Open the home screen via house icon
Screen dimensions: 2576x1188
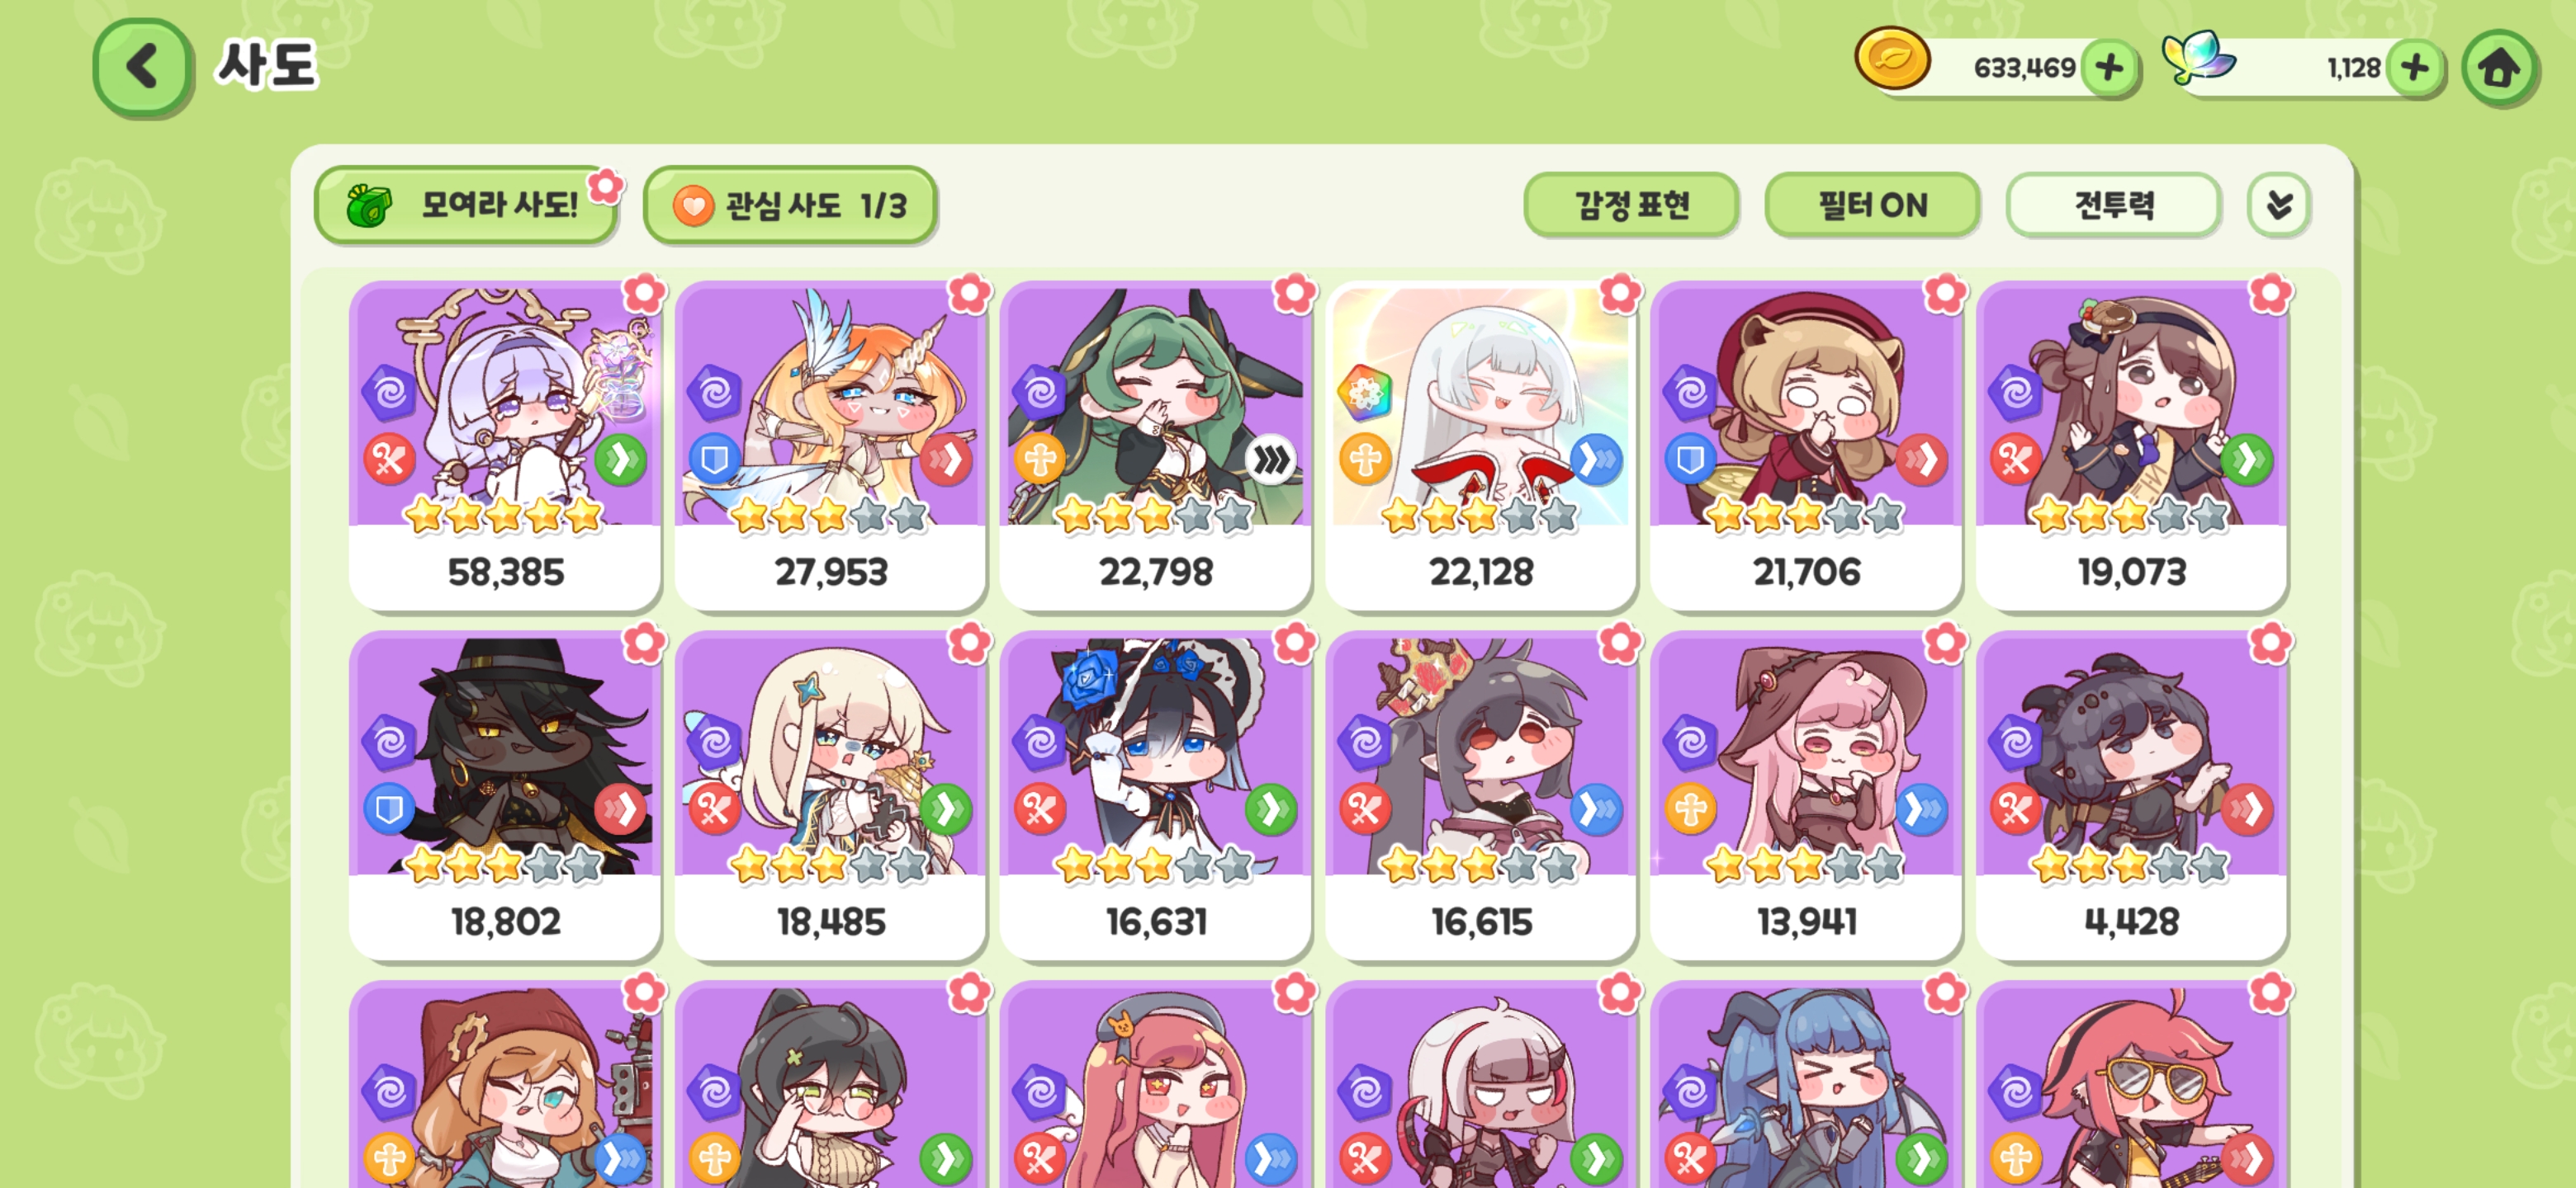coord(2499,68)
